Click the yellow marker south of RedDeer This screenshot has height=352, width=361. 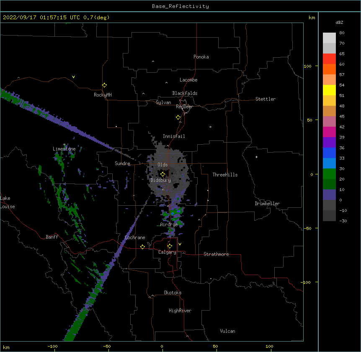coord(178,117)
